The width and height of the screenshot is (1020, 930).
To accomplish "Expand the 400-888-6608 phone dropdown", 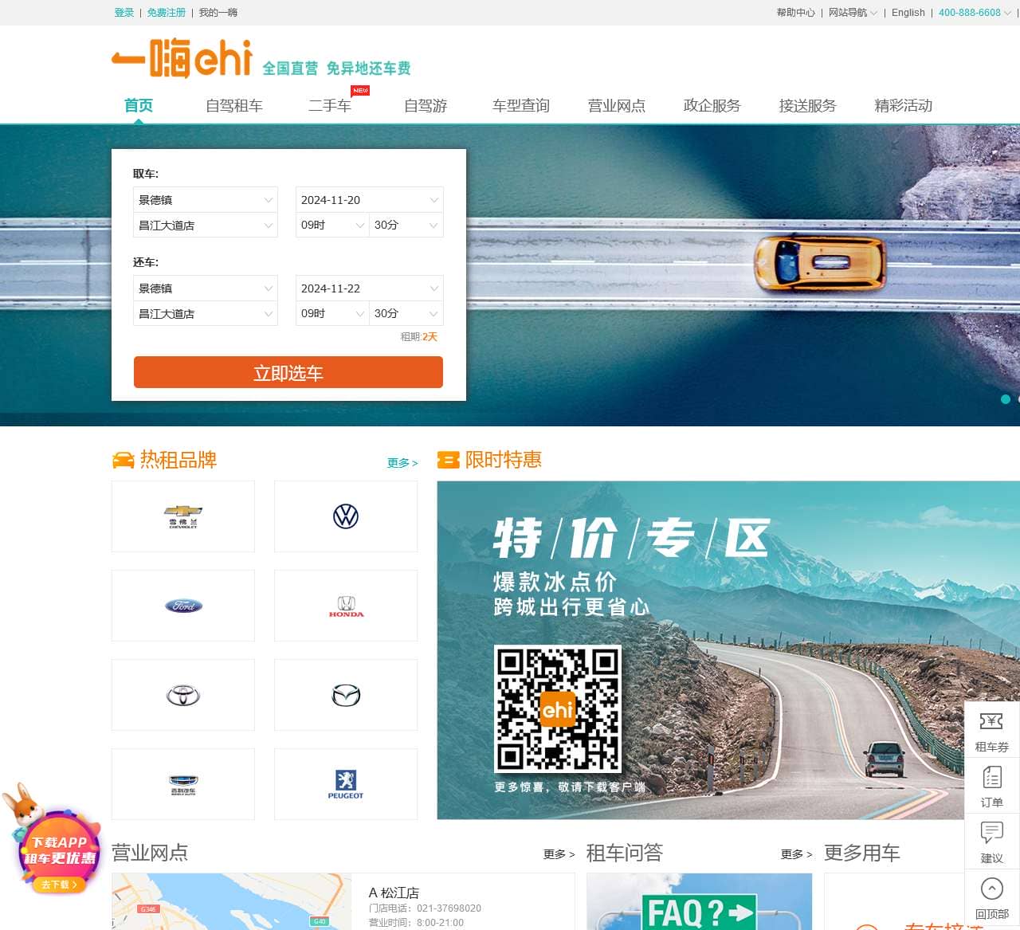I will click(x=975, y=13).
